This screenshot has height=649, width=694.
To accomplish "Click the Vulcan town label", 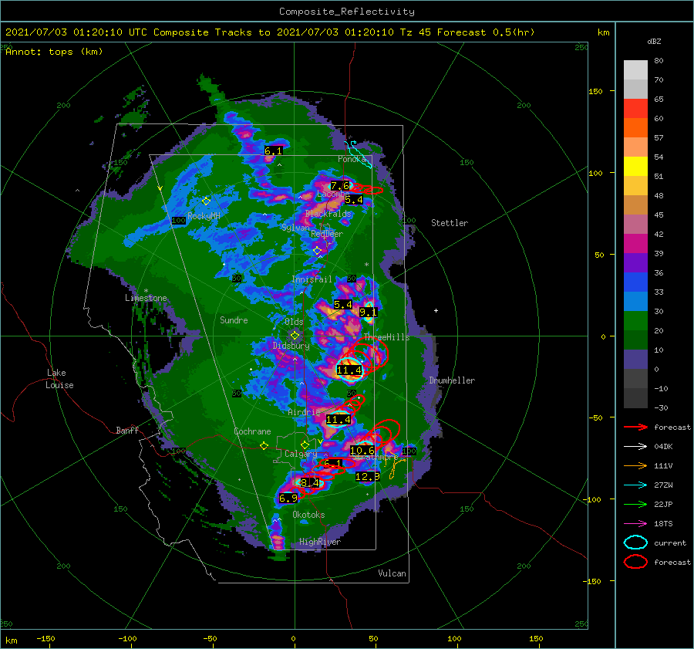I will click(x=392, y=573).
